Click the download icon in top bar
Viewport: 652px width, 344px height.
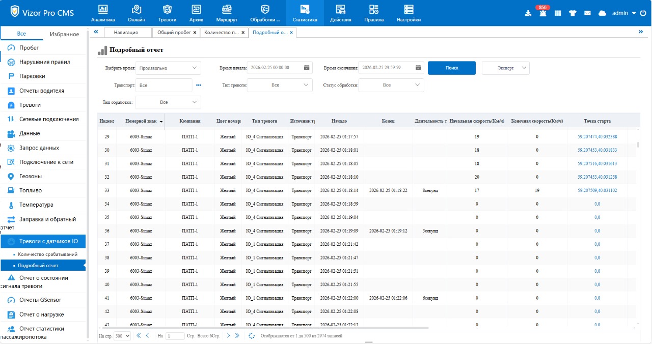[528, 13]
